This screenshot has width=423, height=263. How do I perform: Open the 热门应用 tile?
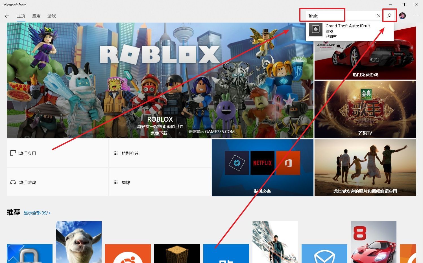tap(57, 153)
